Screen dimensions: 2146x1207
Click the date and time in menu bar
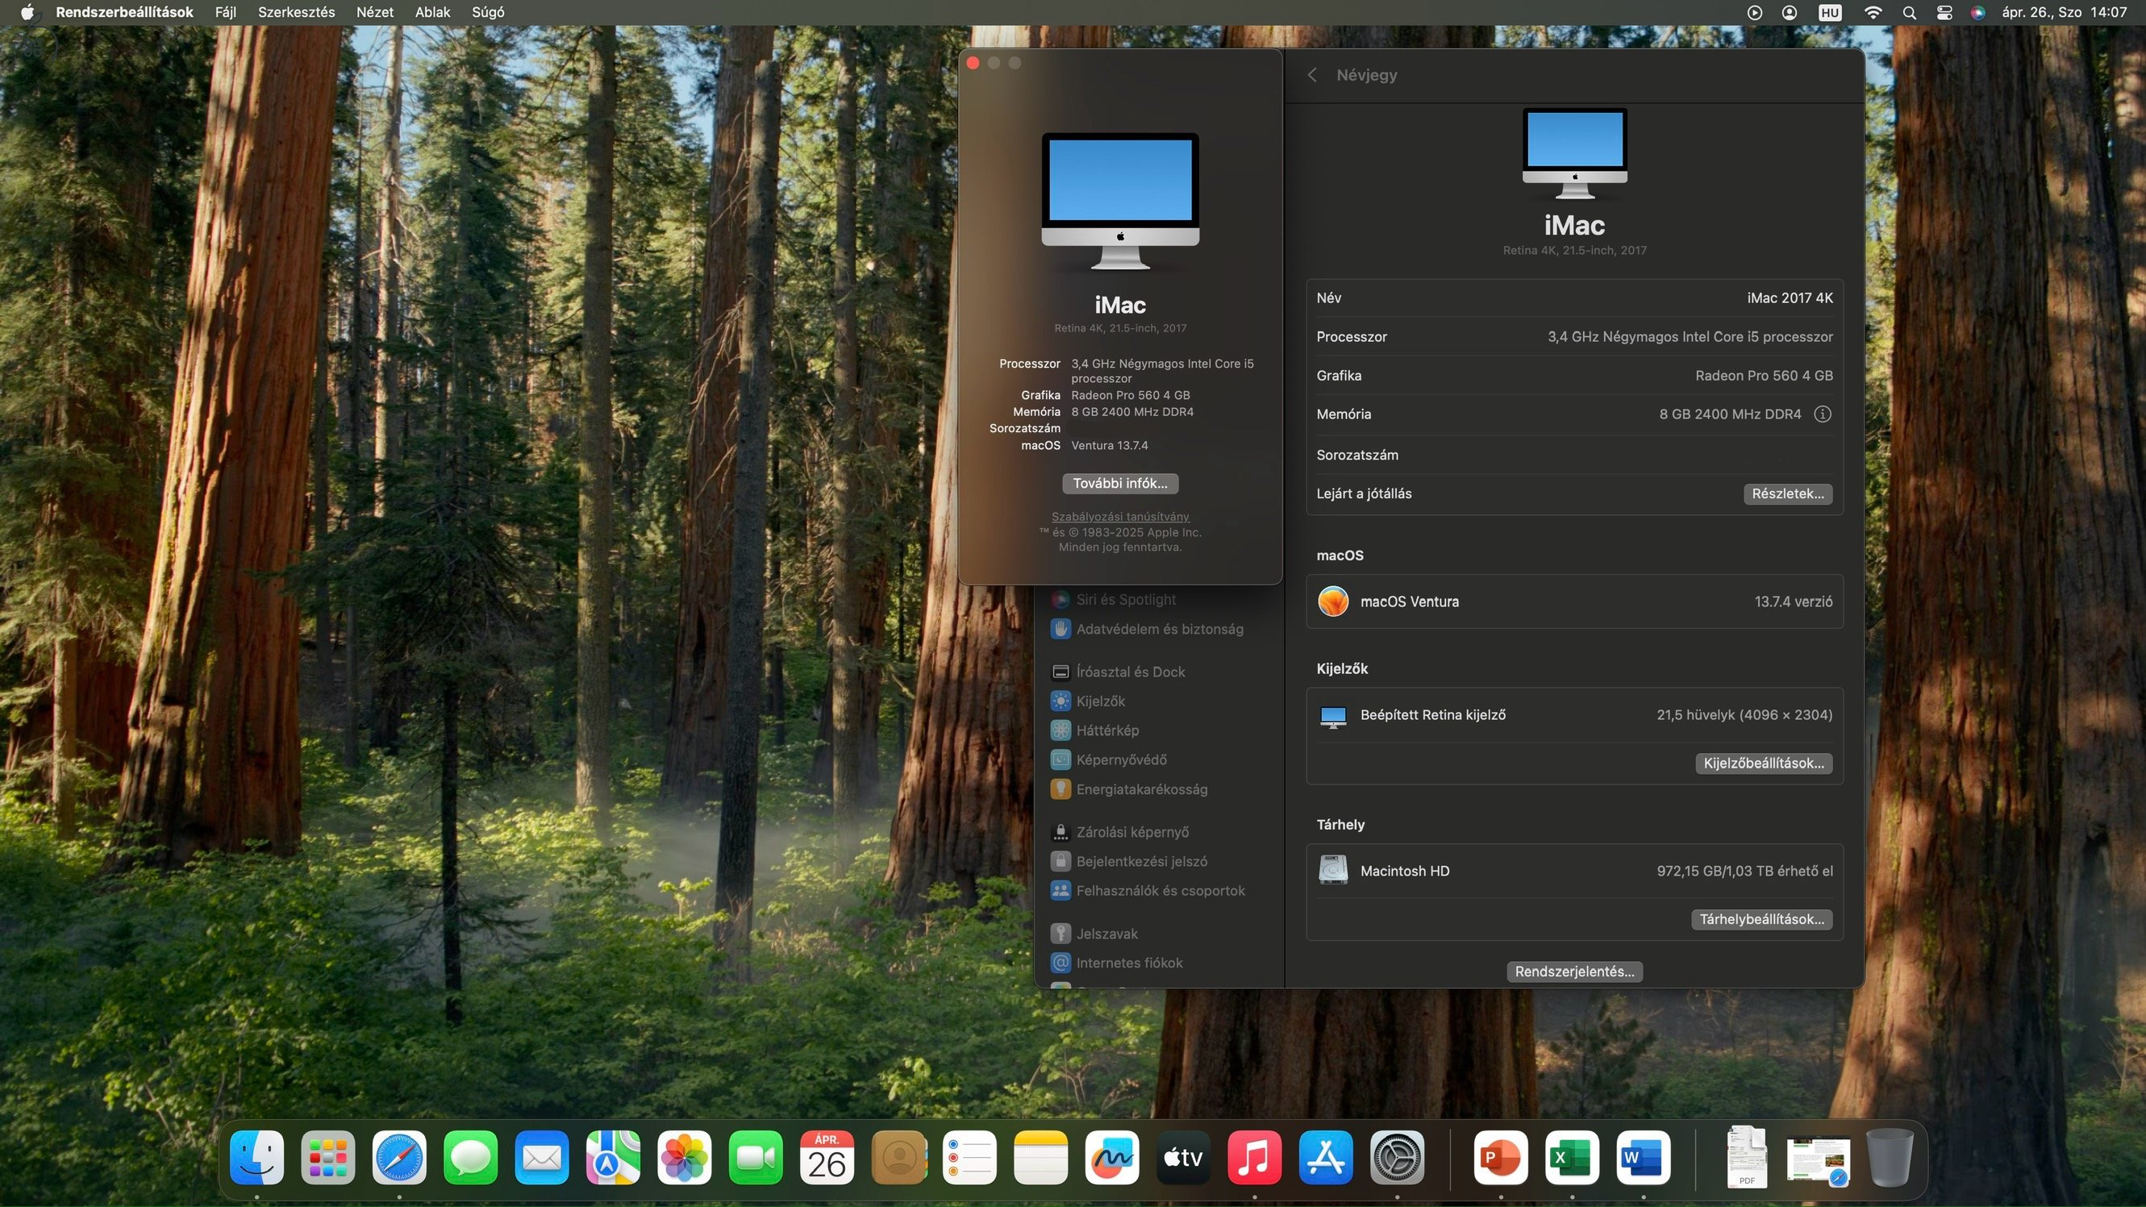(2065, 12)
